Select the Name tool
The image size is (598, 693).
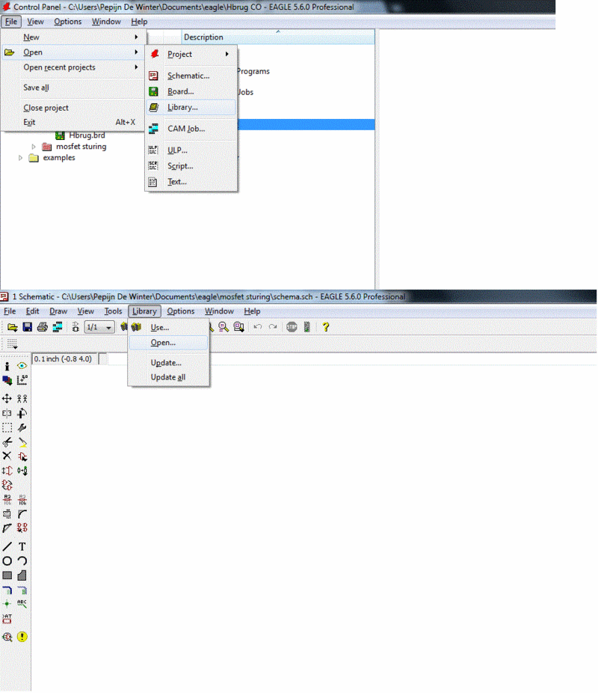point(7,500)
